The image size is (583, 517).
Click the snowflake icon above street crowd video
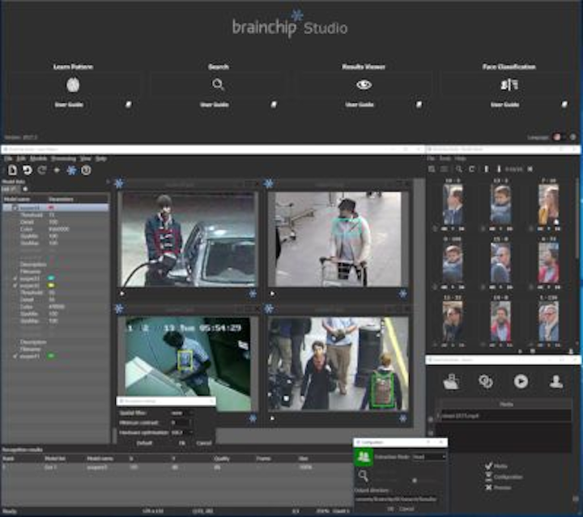(x=269, y=308)
